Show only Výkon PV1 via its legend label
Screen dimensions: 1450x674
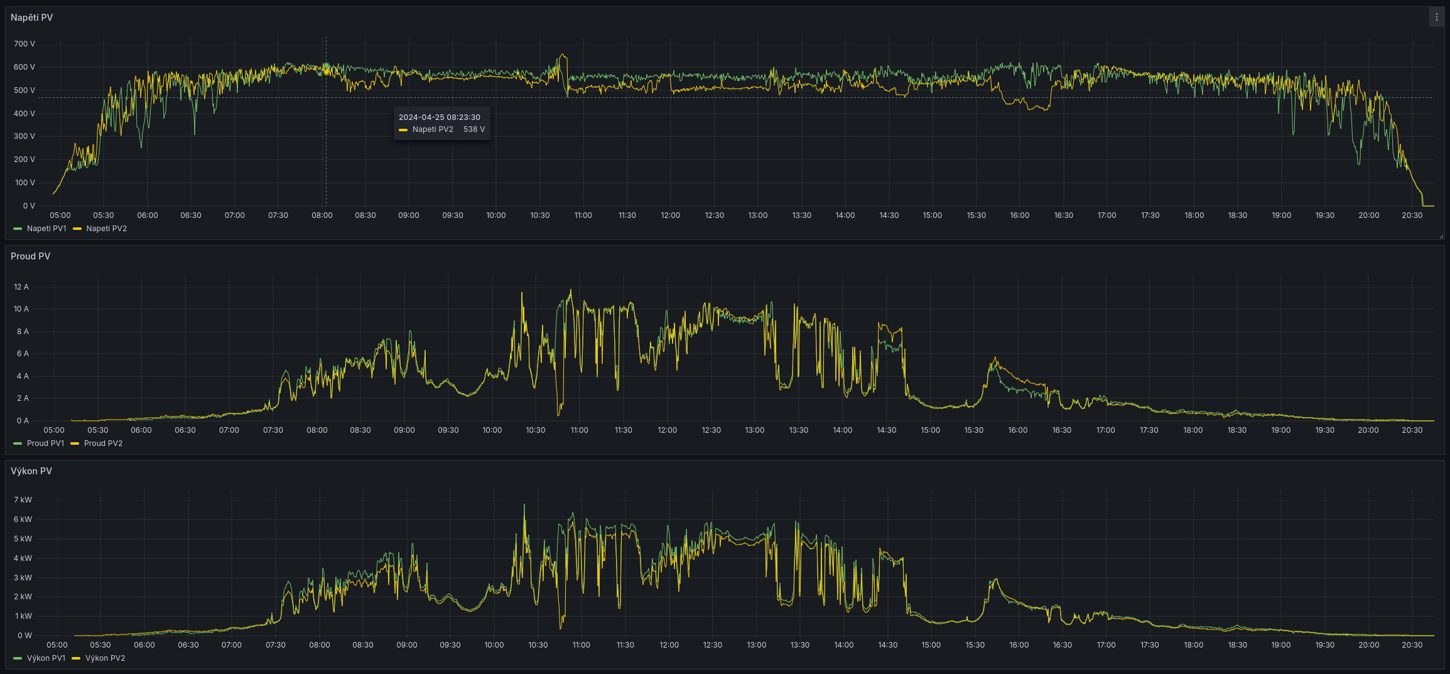tap(46, 658)
